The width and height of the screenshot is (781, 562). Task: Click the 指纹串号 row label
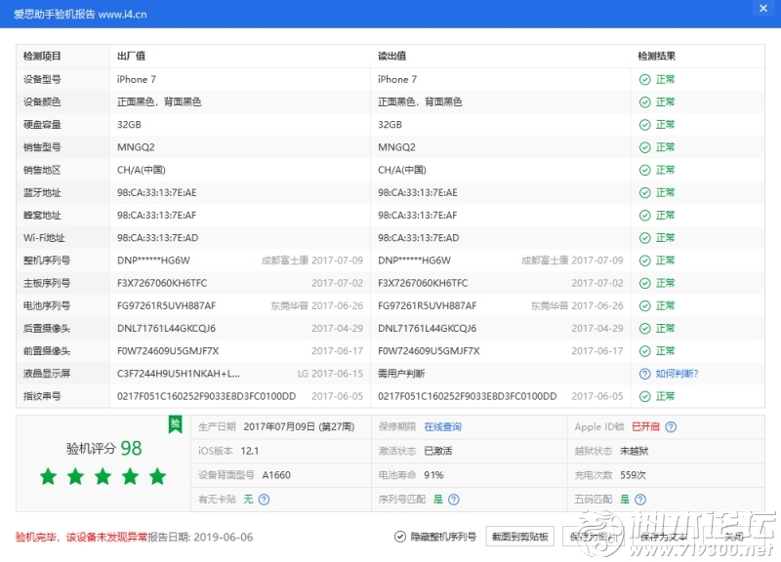tap(42, 397)
